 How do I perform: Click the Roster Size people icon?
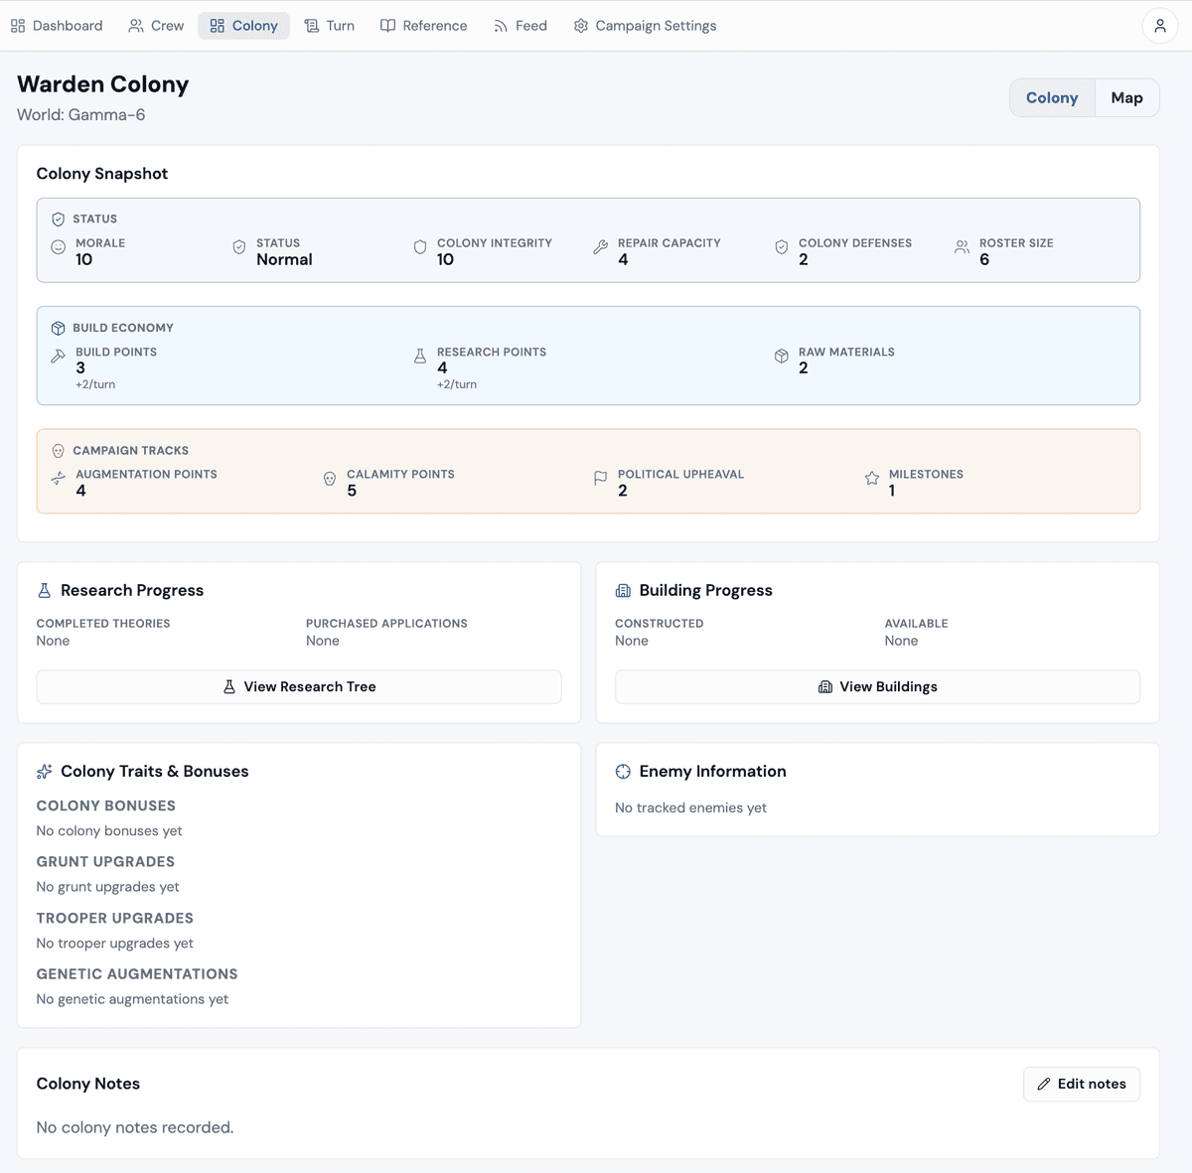point(963,247)
